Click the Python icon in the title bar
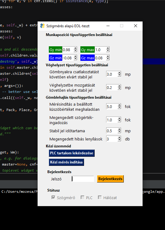The image size is (165, 230). pos(42,26)
